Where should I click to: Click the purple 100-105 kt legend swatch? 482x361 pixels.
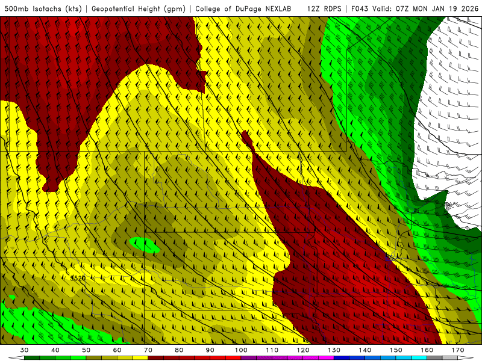(249, 358)
